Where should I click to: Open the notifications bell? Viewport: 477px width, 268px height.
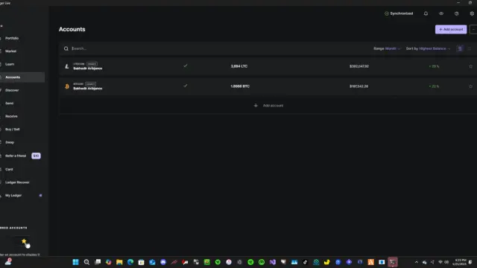tap(426, 13)
